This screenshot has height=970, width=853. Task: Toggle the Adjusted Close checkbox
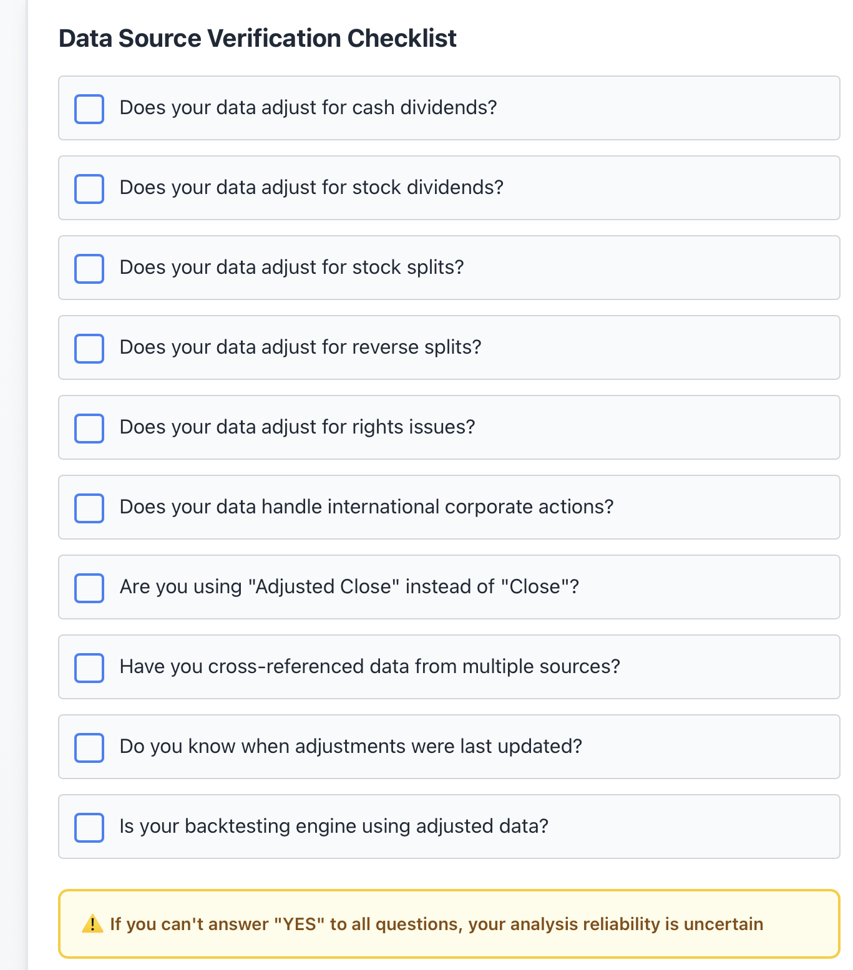(x=89, y=588)
